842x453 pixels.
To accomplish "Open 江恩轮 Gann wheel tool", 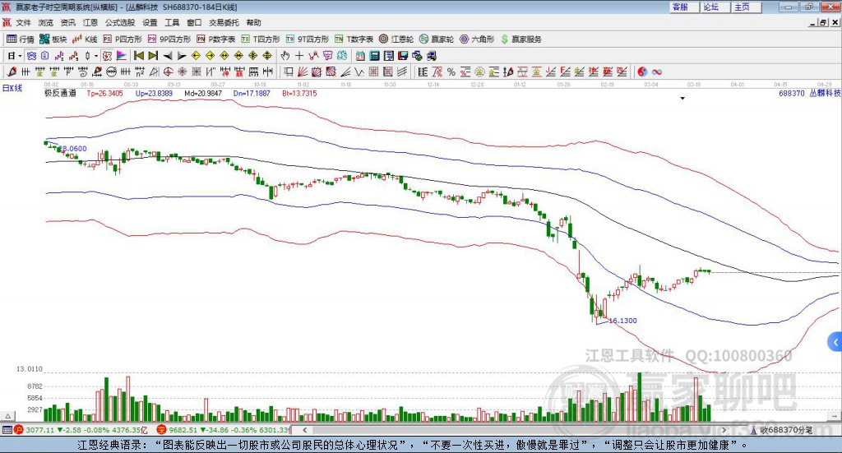I will tap(396, 39).
